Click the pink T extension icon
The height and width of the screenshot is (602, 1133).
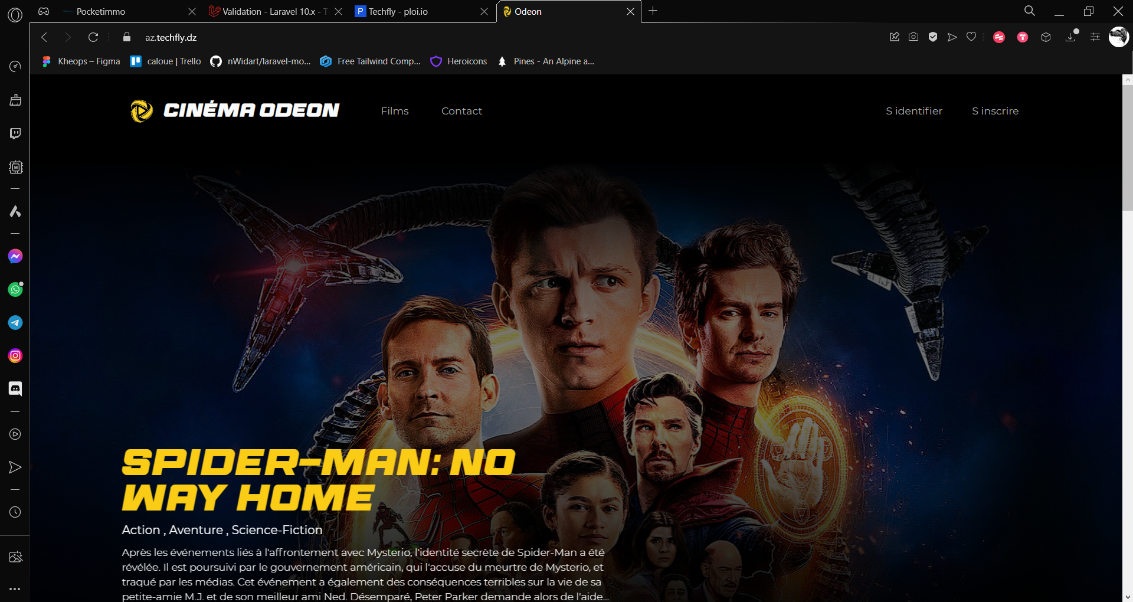(x=1023, y=37)
